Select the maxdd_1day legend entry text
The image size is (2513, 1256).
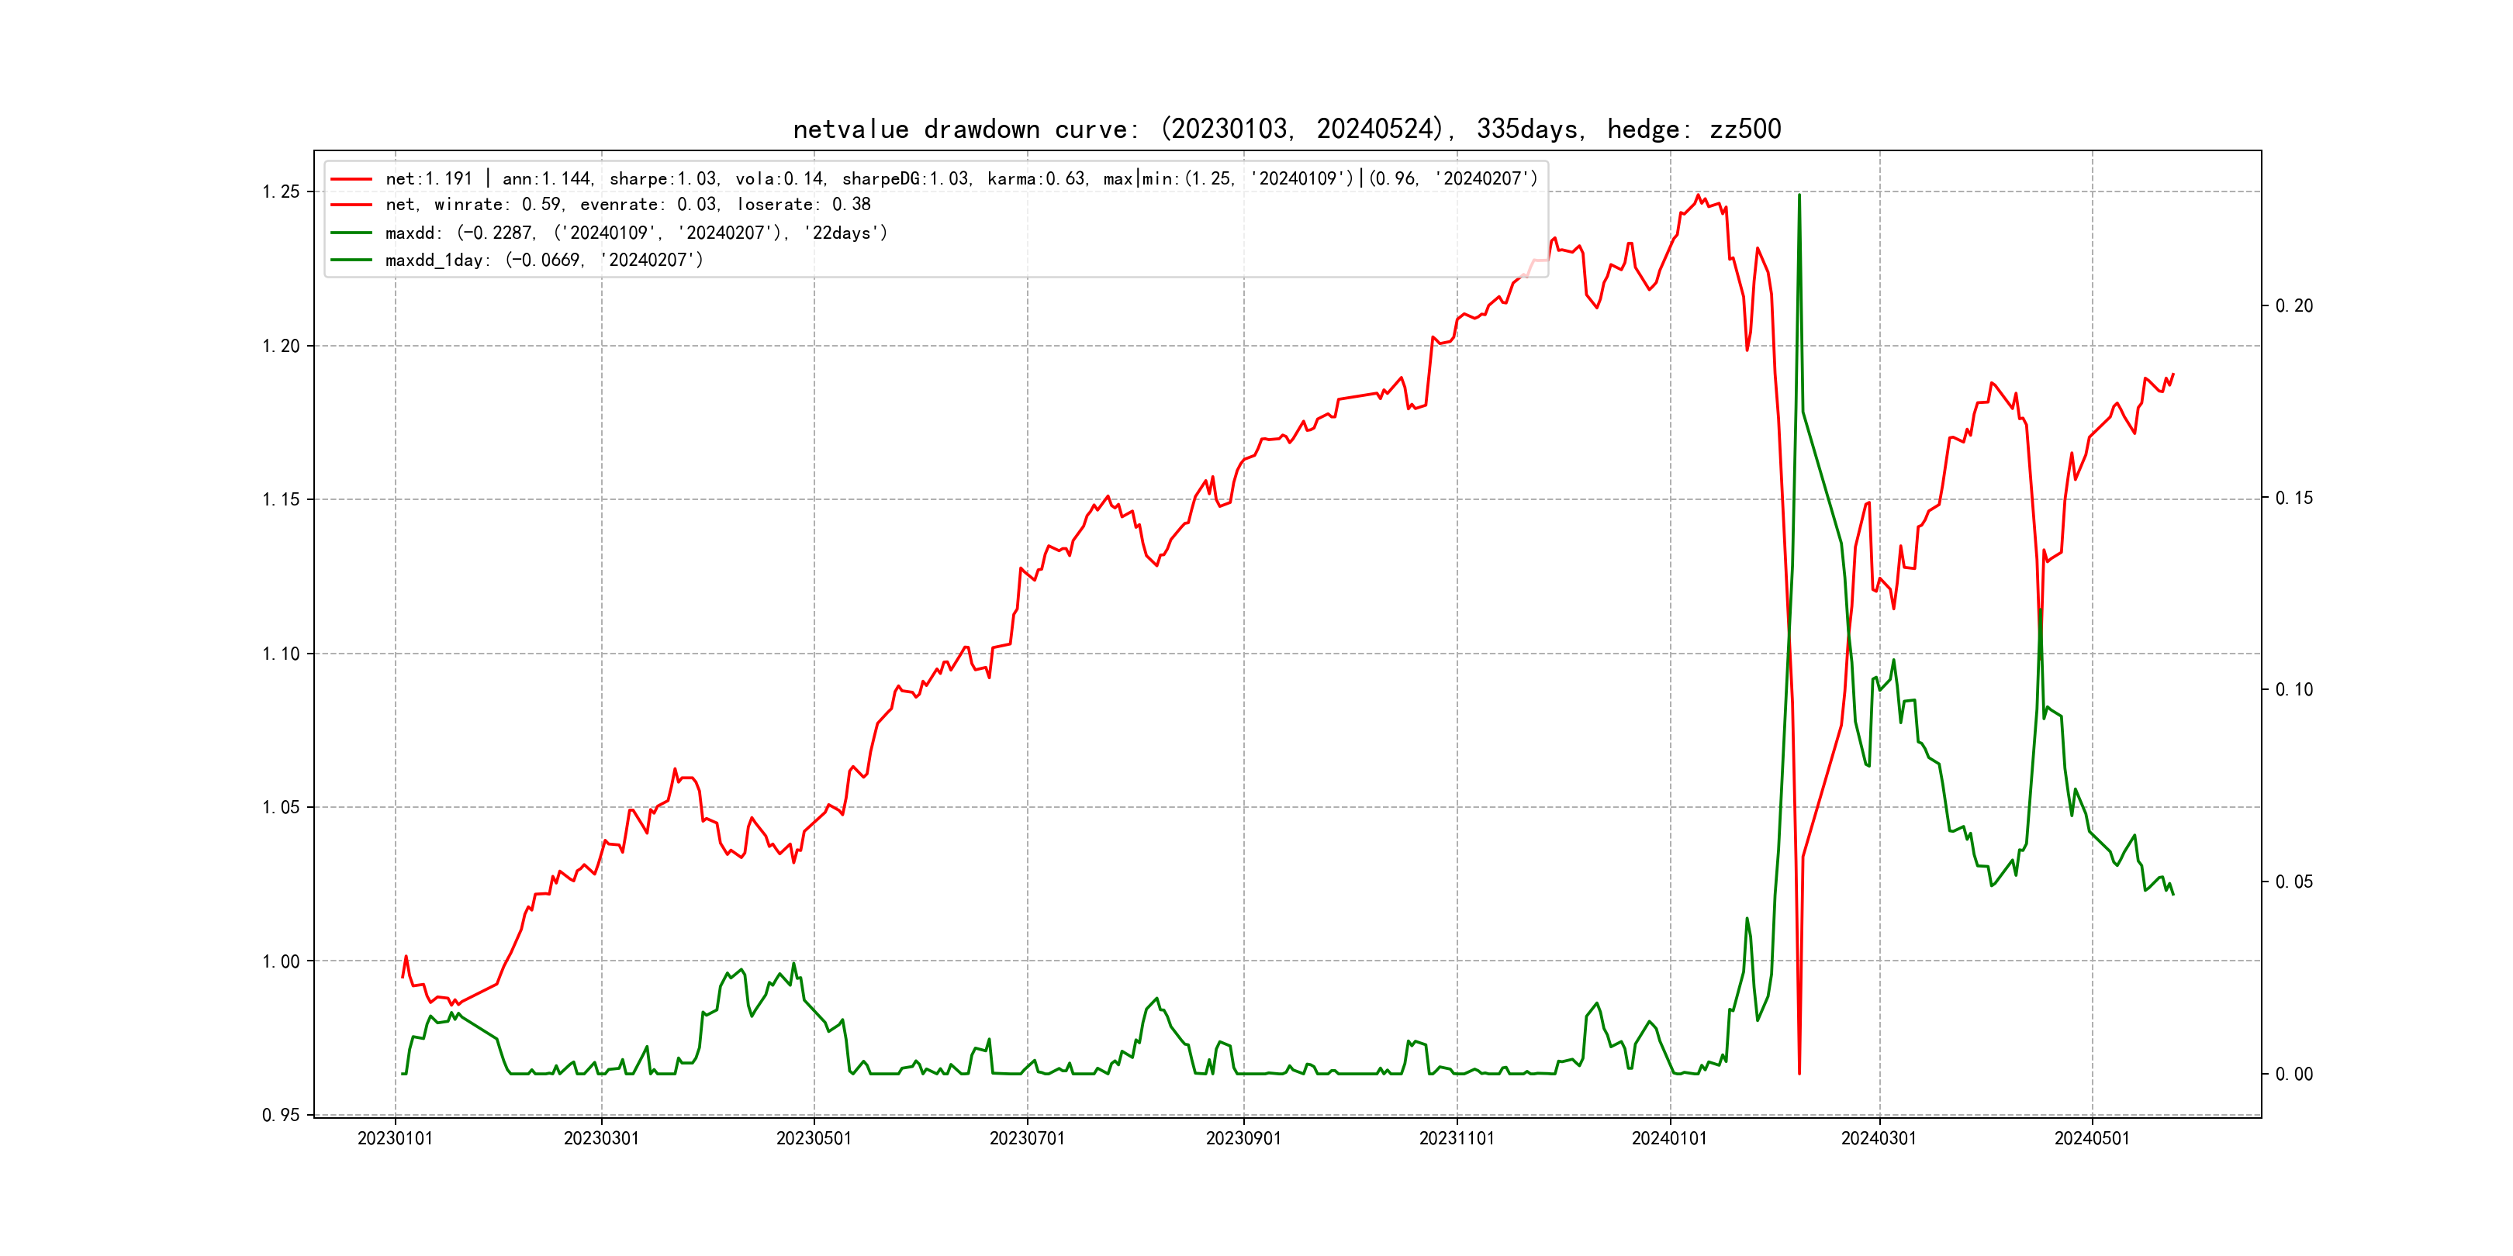point(544,261)
